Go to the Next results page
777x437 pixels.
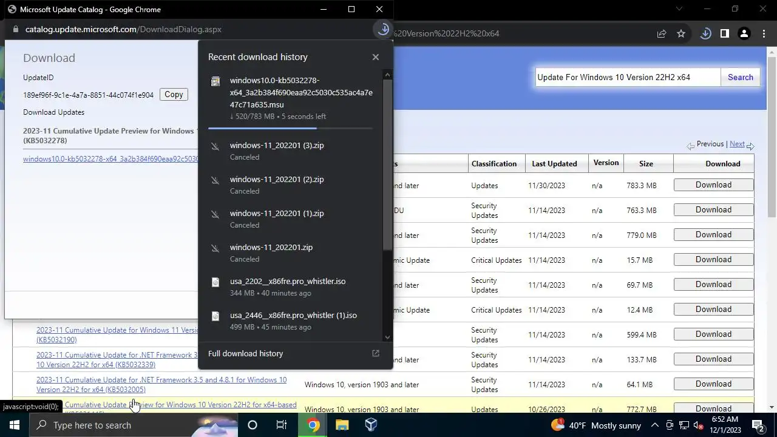tap(737, 144)
